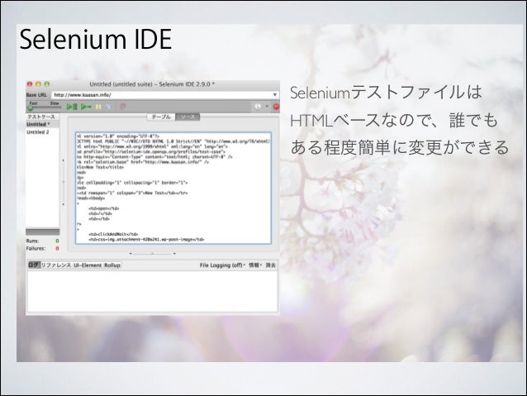Click Play current test case icon
This screenshot has width=527, height=396.
pyautogui.click(x=86, y=107)
